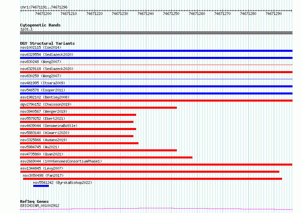This screenshot has width=302, height=213.
Task: Click the Cytogenetic Bands track heading
Action: 40,25
